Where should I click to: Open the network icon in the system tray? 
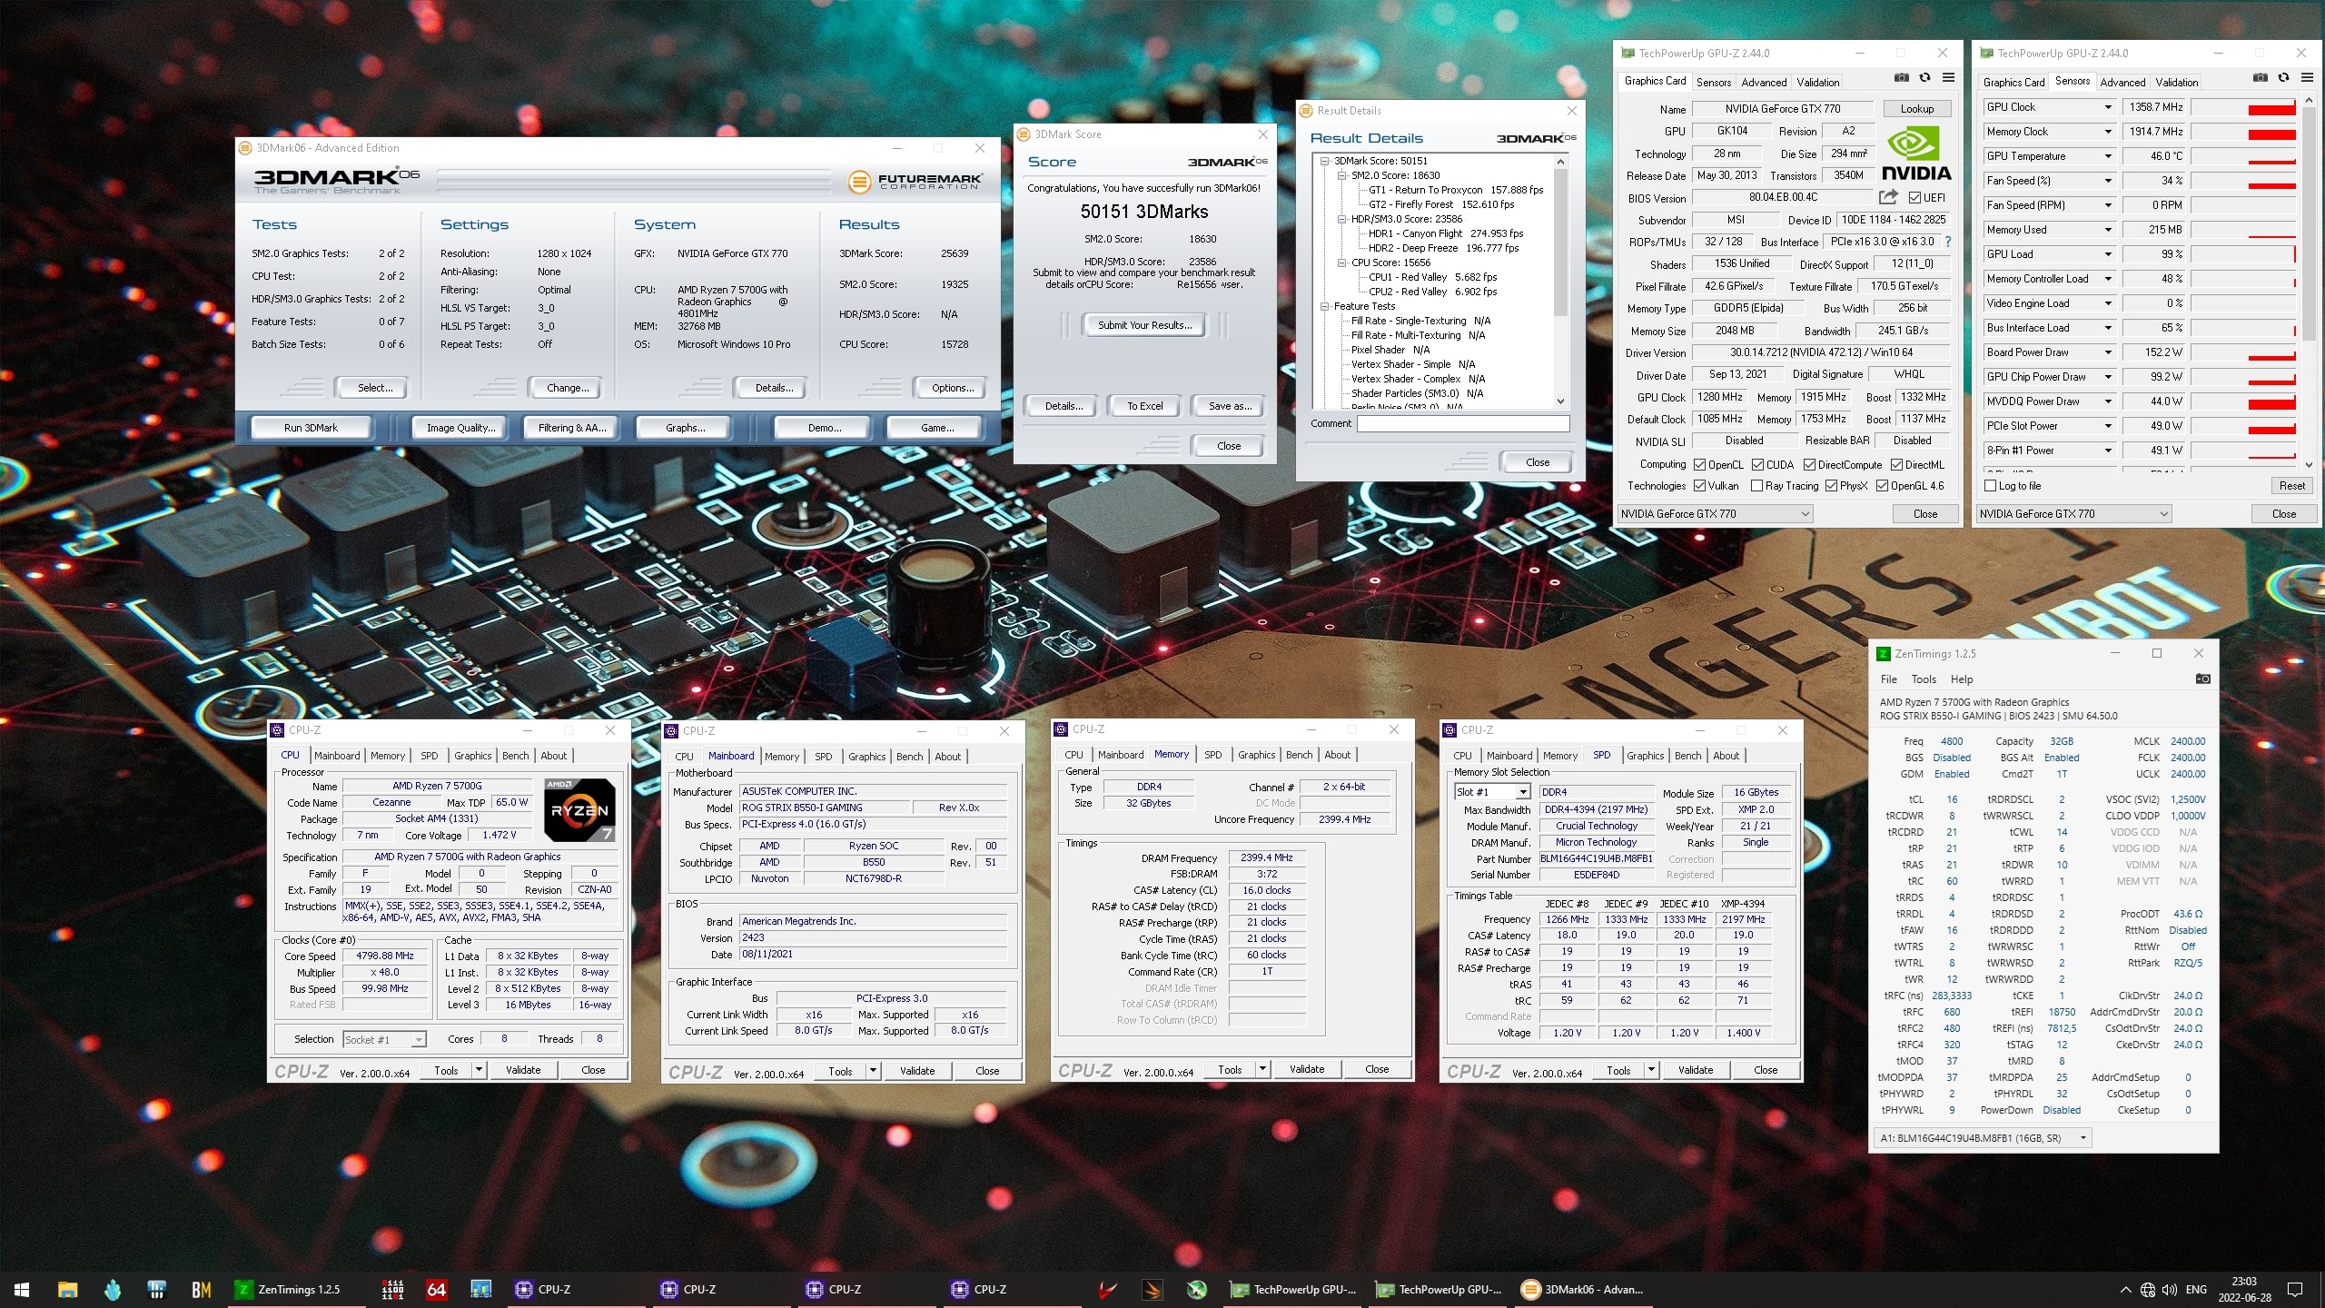2148,1289
